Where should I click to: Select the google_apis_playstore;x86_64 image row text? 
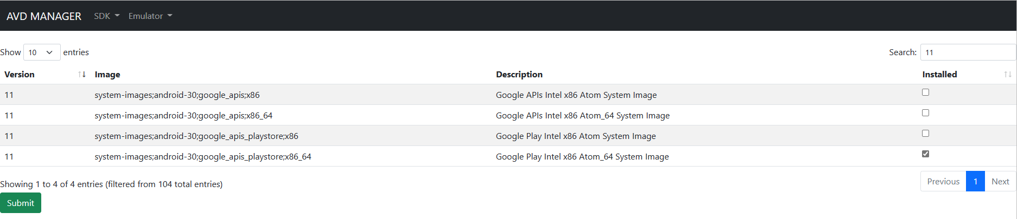coord(202,157)
